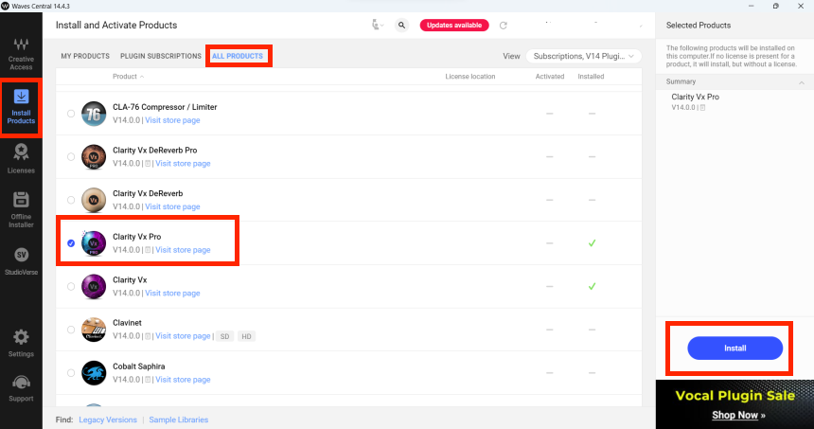
Task: Click the refresh arrow icon
Action: click(503, 26)
